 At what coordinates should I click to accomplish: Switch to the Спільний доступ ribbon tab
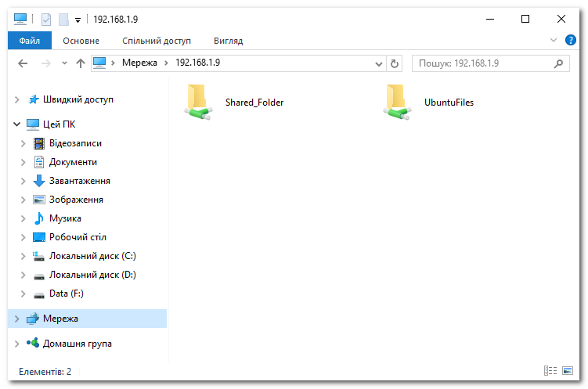(157, 41)
